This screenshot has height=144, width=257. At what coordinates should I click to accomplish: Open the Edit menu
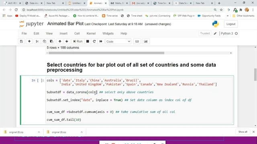[x=36, y=34]
